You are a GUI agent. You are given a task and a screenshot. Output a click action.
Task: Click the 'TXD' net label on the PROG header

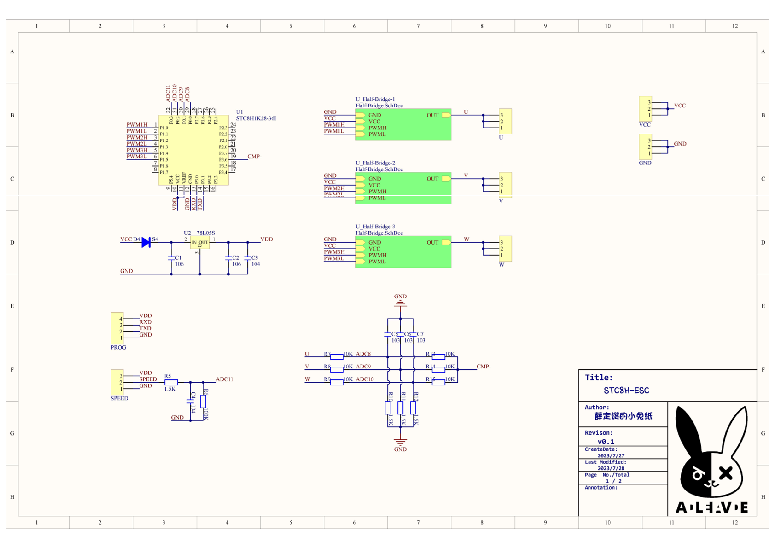coord(146,328)
